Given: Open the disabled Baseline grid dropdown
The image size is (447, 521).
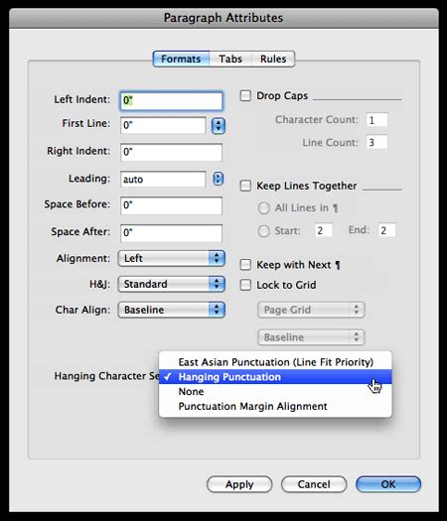Looking at the screenshot, I should [311, 337].
